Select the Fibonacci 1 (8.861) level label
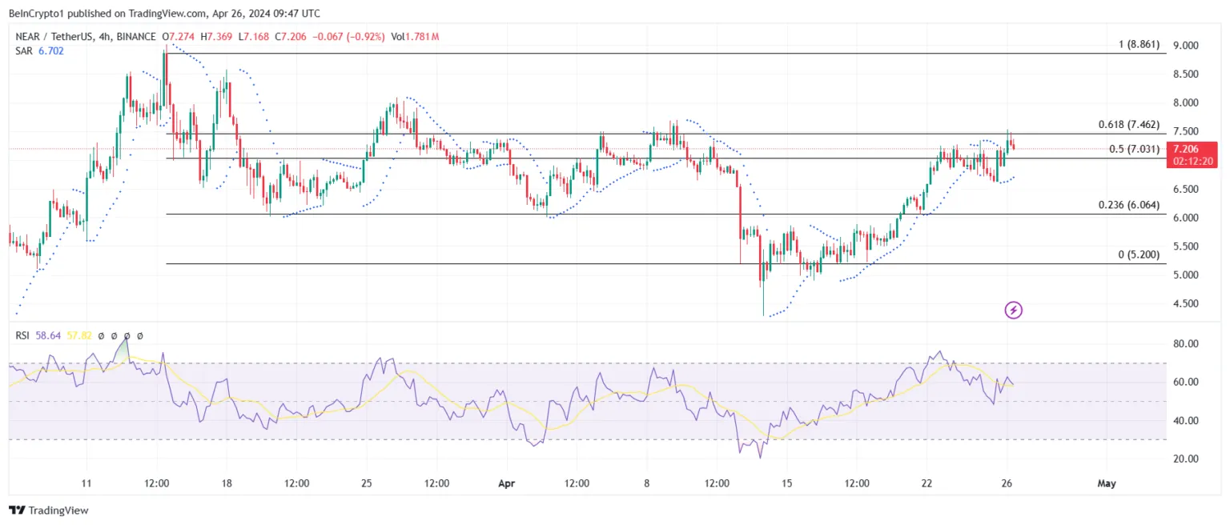1230x525 pixels. coord(1138,45)
